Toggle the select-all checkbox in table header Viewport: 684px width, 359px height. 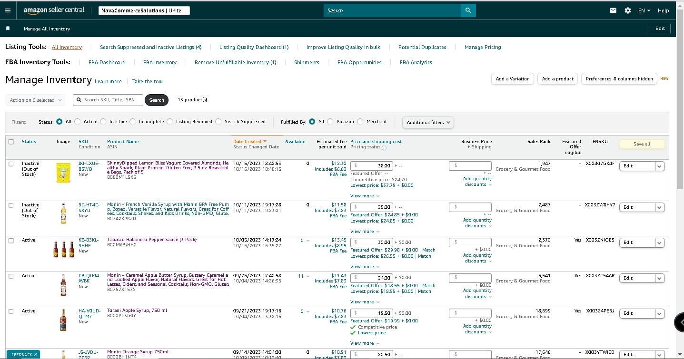11,142
